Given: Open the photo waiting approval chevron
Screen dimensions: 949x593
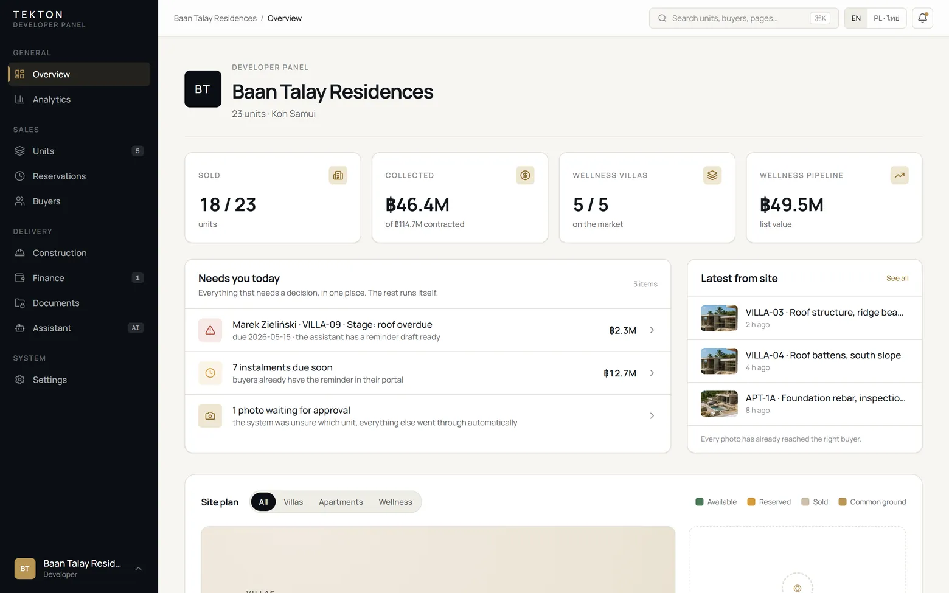Looking at the screenshot, I should [652, 416].
